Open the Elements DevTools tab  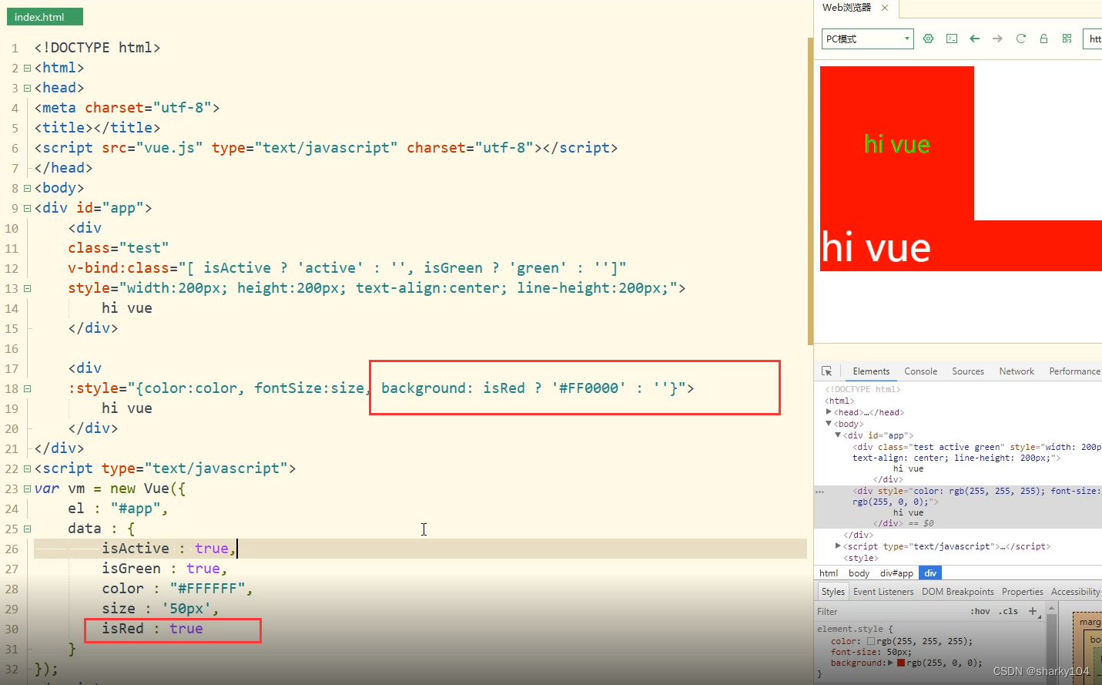tap(871, 371)
